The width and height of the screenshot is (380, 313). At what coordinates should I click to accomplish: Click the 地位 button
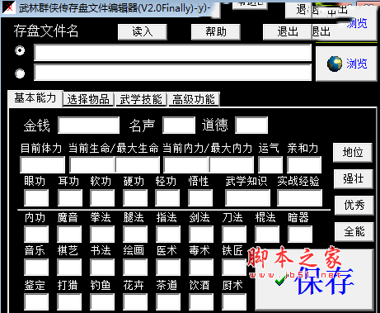pyautogui.click(x=353, y=152)
